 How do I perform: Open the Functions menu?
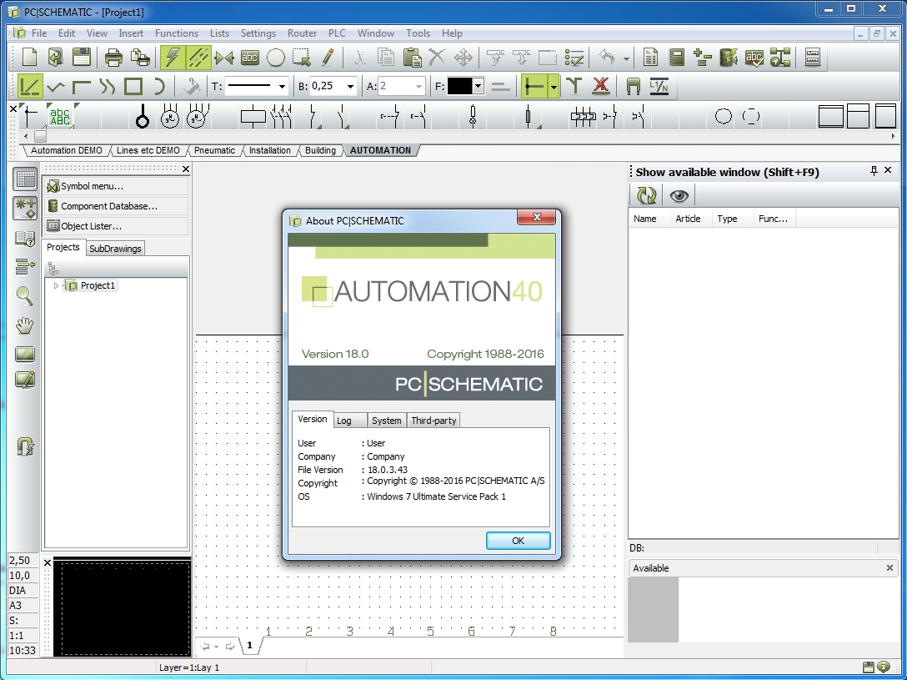pos(177,33)
